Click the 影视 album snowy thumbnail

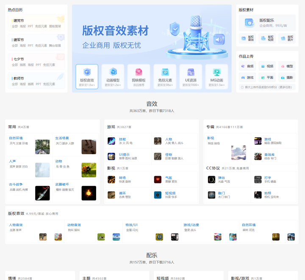(238, 152)
